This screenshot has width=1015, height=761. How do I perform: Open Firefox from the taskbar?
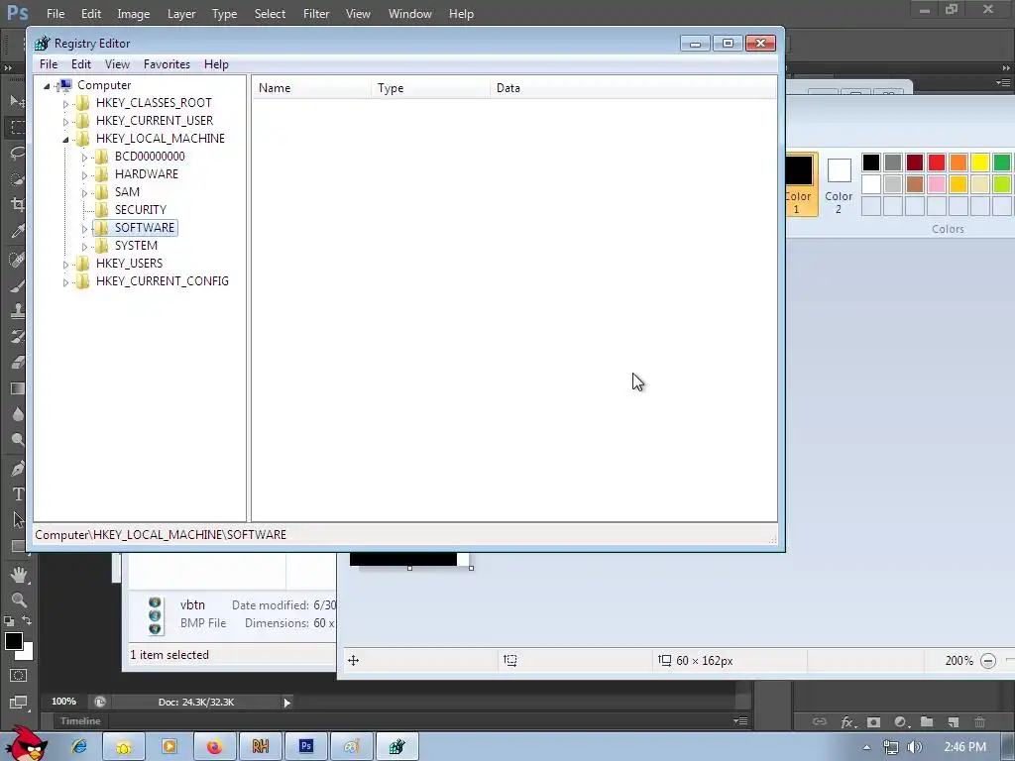pos(214,747)
